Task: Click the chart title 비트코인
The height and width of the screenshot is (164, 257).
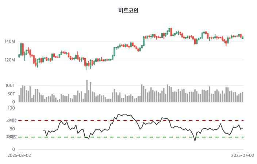Action: point(128,11)
